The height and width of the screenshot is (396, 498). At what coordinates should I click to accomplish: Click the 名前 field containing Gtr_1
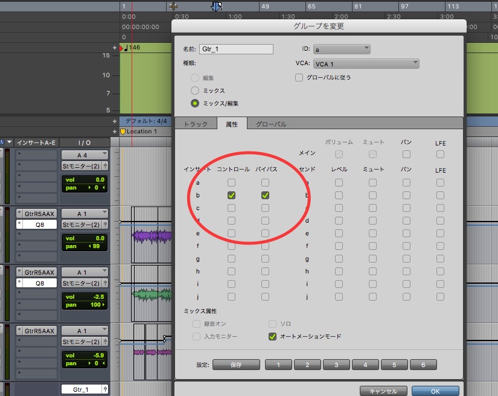click(x=236, y=49)
